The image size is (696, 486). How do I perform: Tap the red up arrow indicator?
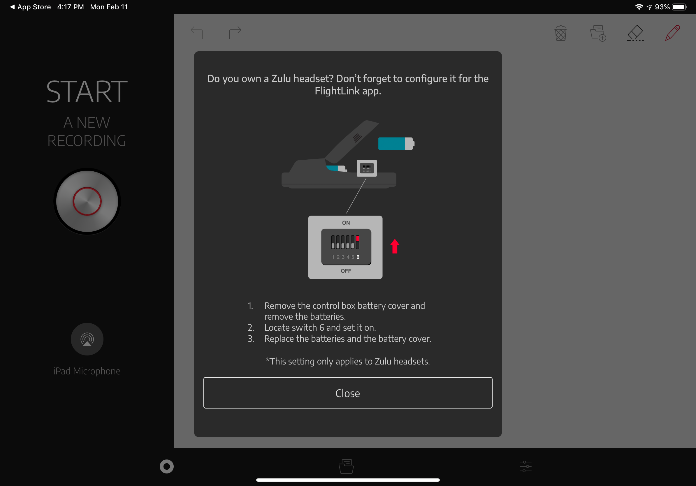point(395,246)
